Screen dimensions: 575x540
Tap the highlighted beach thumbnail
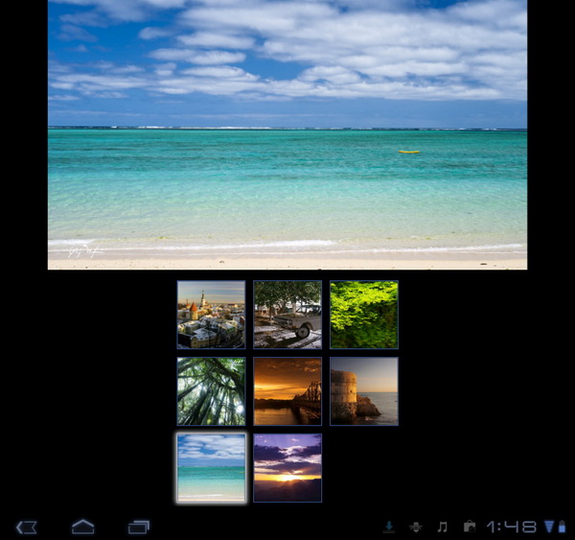coord(211,468)
